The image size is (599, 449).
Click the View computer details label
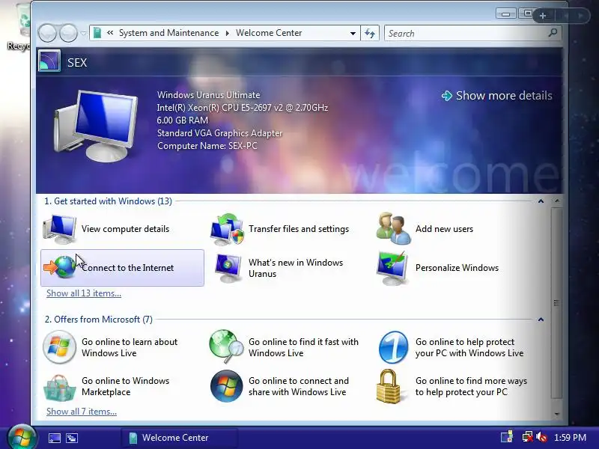(x=125, y=229)
